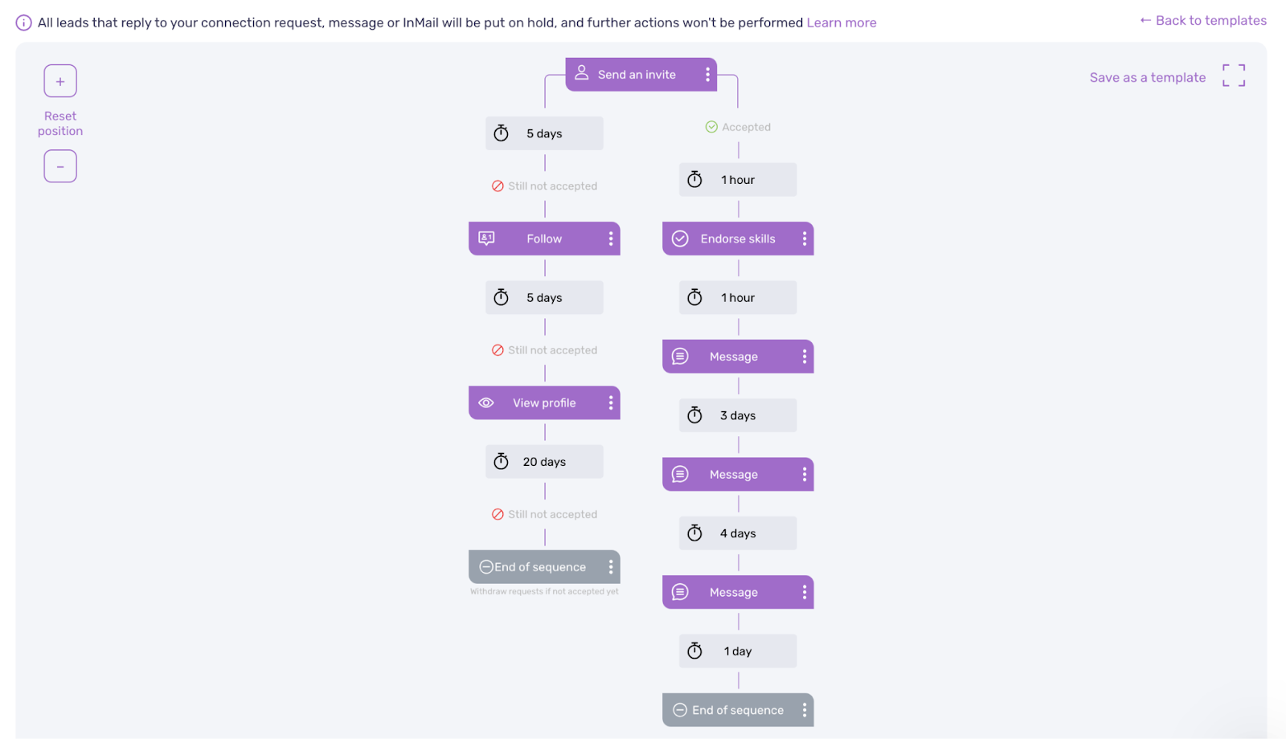Viewport: 1286px width, 739px height.
Task: Click the Follow action icon
Action: click(x=486, y=238)
